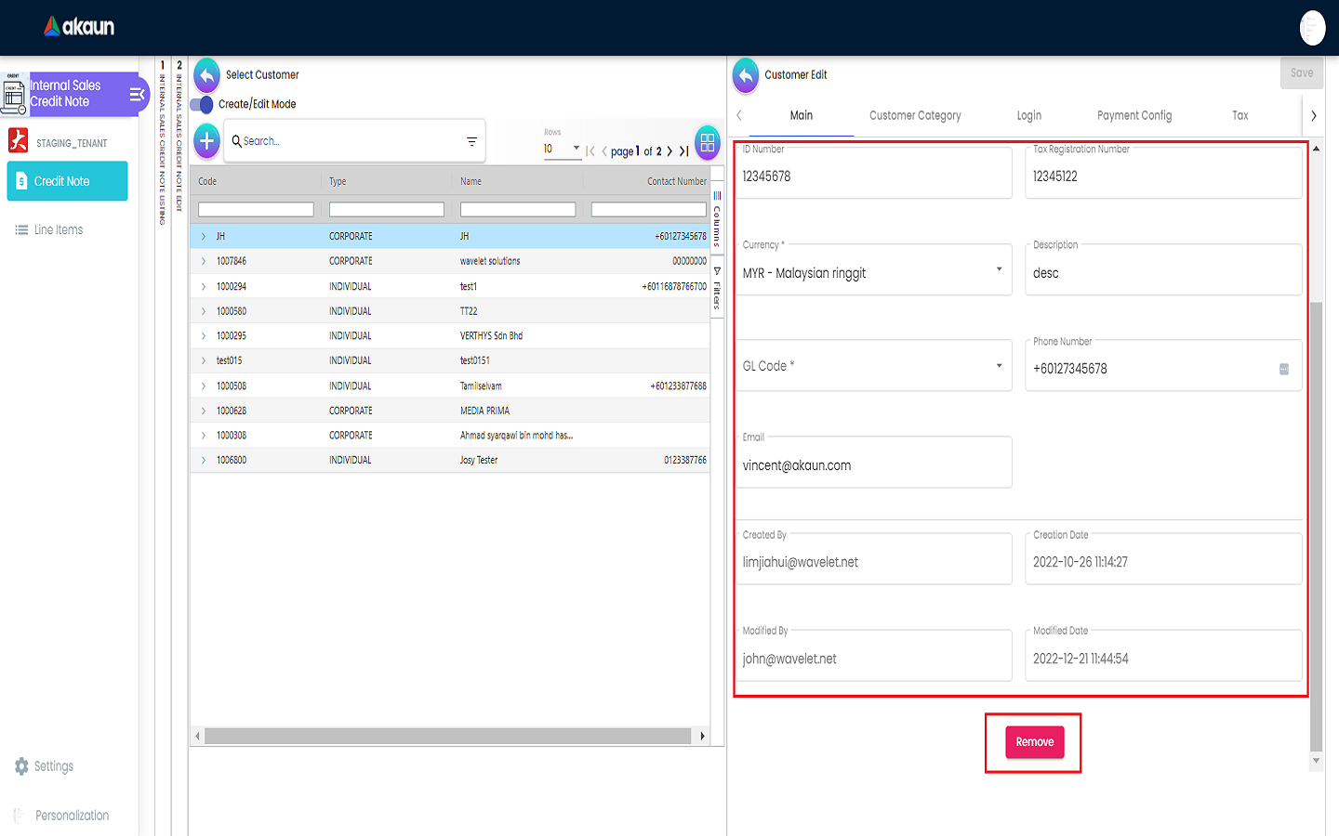Click the Email input field

click(874, 464)
